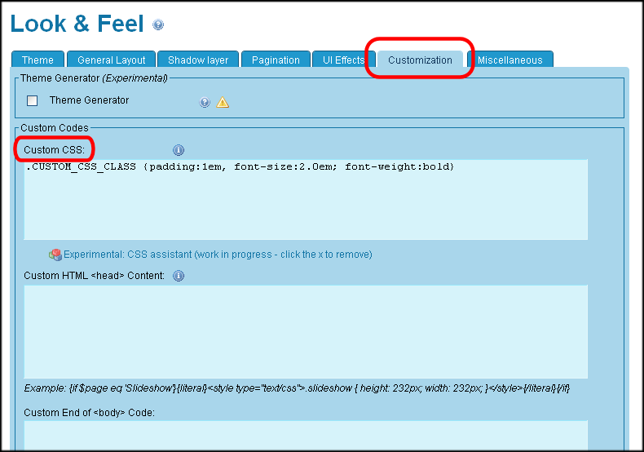644x452 pixels.
Task: Select the Pagination tab
Action: (276, 60)
